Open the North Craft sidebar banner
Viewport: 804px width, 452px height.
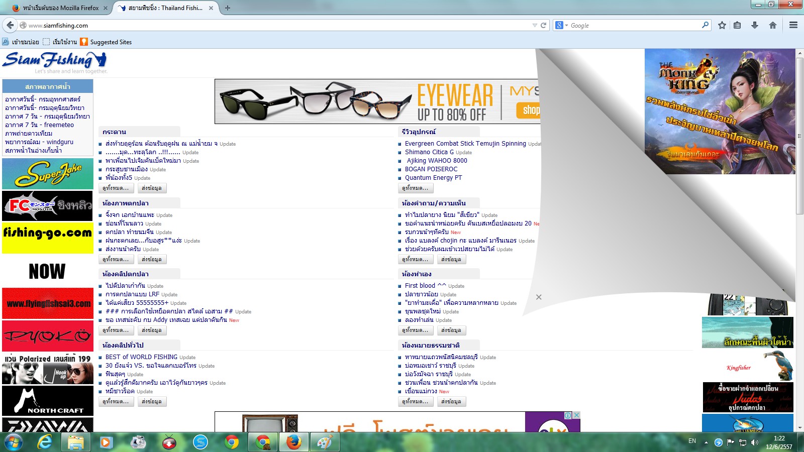point(48,401)
